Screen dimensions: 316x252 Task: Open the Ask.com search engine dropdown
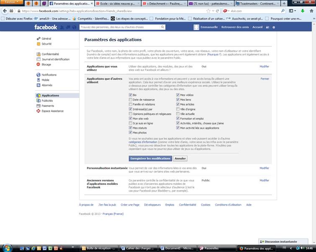pos(226,11)
